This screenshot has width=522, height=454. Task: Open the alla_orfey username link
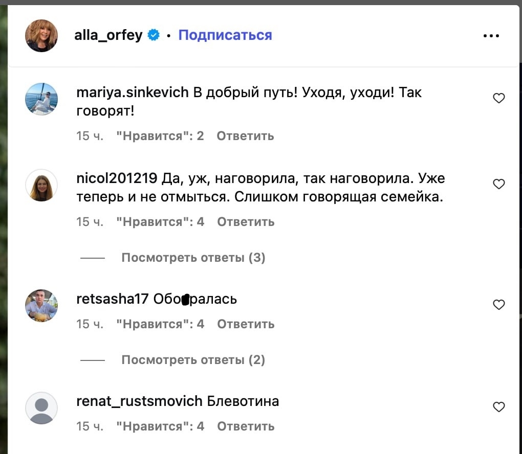click(108, 35)
